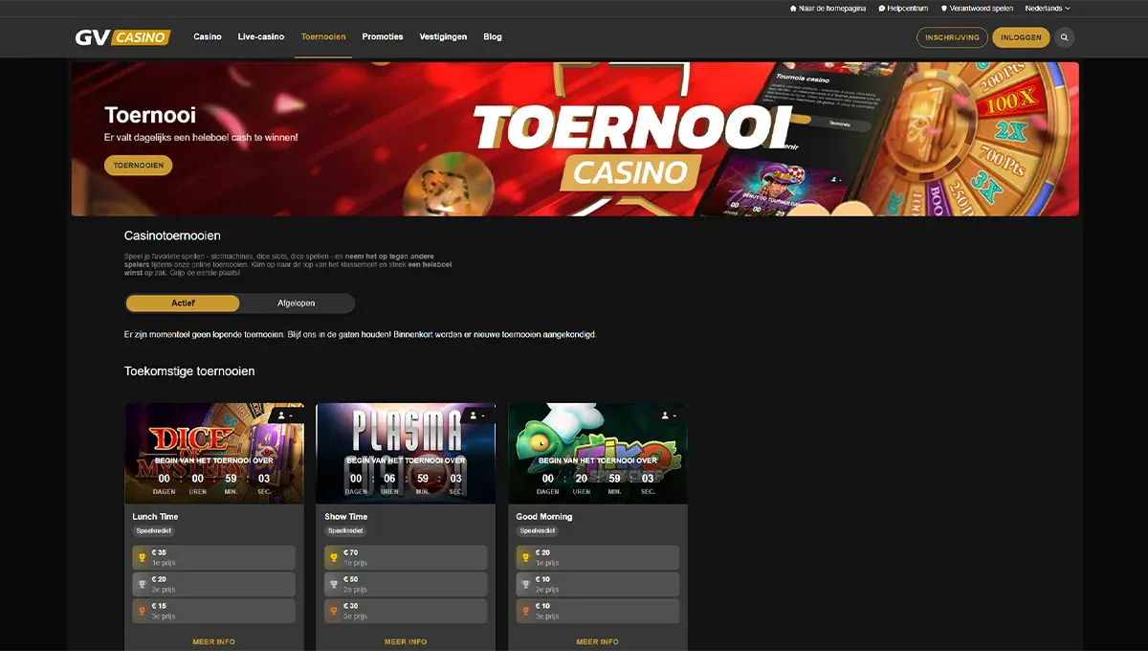Image resolution: width=1148 pixels, height=651 pixels.
Task: Click the Show Time tournament title
Action: pyautogui.click(x=346, y=517)
